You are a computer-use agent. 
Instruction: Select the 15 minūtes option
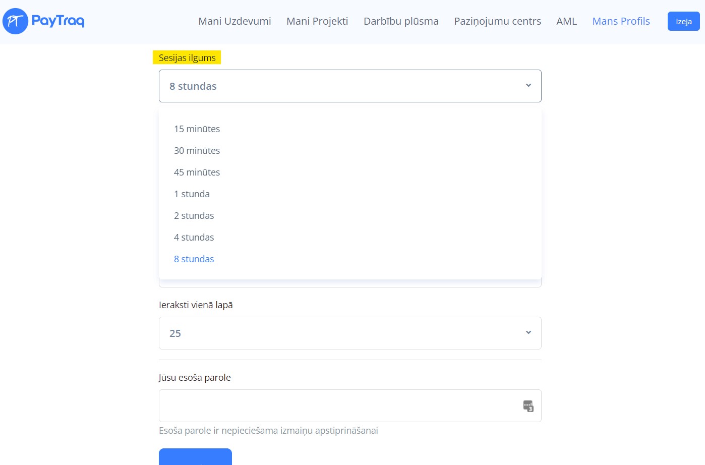pyautogui.click(x=197, y=129)
